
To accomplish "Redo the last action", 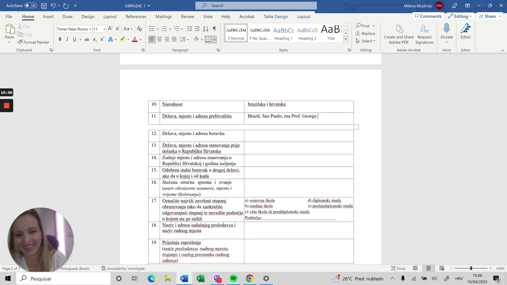I will point(66,6).
